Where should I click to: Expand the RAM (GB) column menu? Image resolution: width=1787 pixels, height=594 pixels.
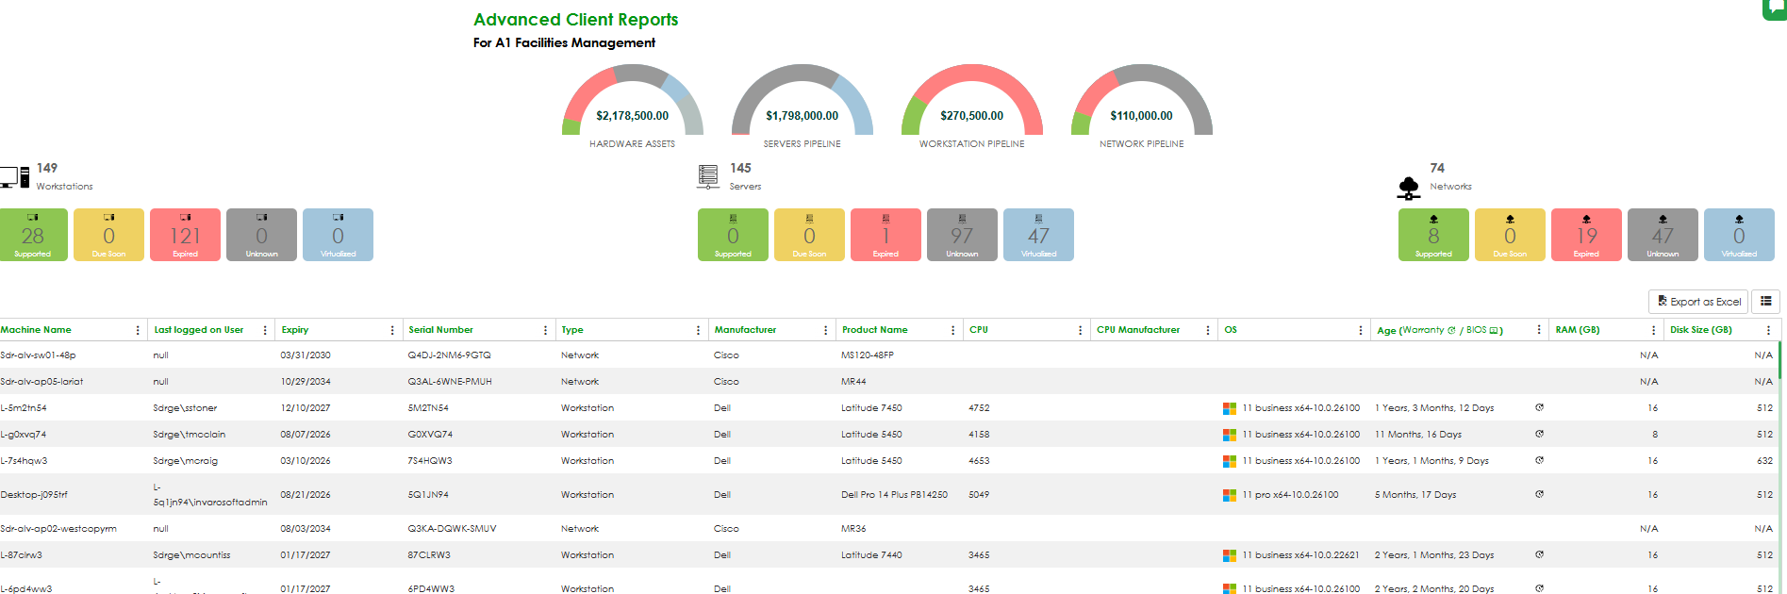pos(1653,330)
